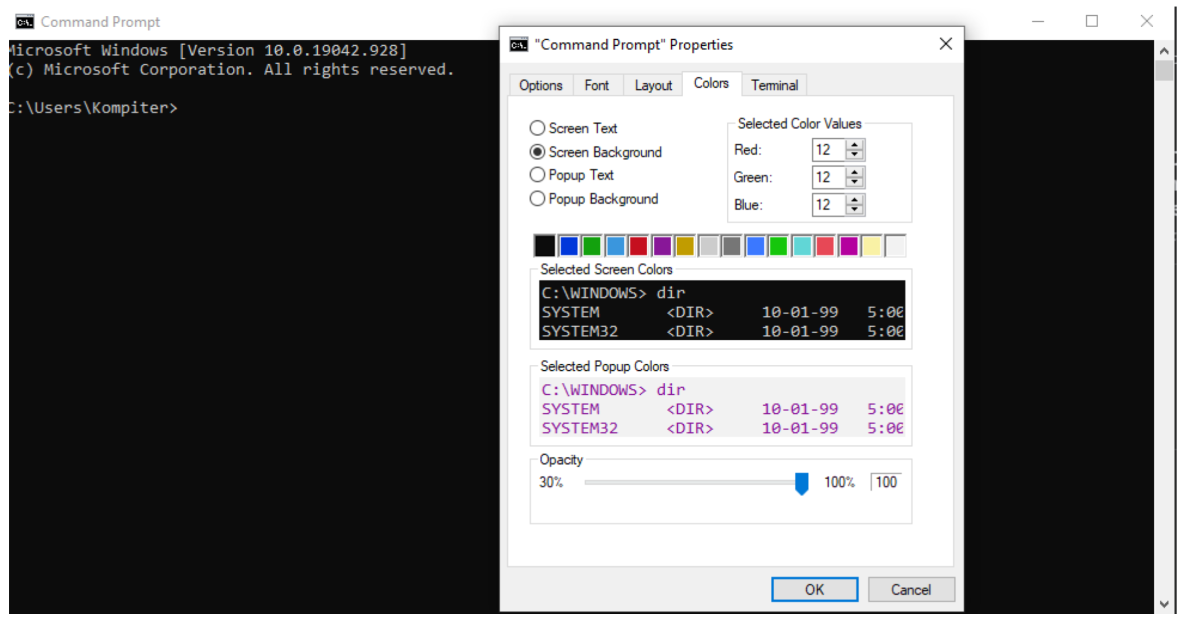Increase the Blue value with up arrow
1188x622 pixels.
(x=855, y=201)
